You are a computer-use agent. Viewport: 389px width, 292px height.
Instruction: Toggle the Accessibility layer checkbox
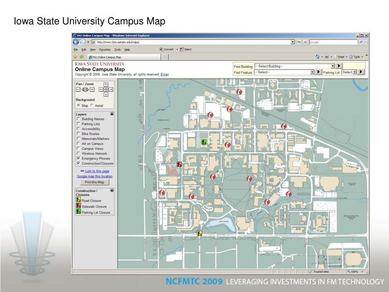(x=78, y=129)
